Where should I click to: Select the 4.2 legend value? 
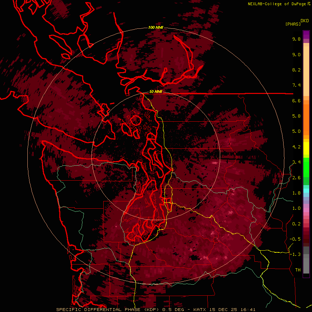pyautogui.click(x=296, y=147)
